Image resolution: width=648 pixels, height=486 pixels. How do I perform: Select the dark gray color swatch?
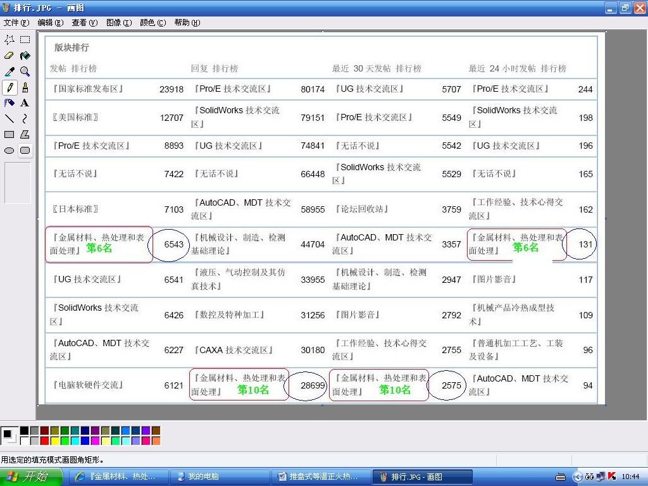34,431
